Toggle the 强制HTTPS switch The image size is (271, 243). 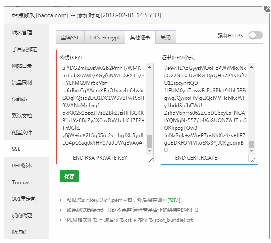[x=256, y=36]
